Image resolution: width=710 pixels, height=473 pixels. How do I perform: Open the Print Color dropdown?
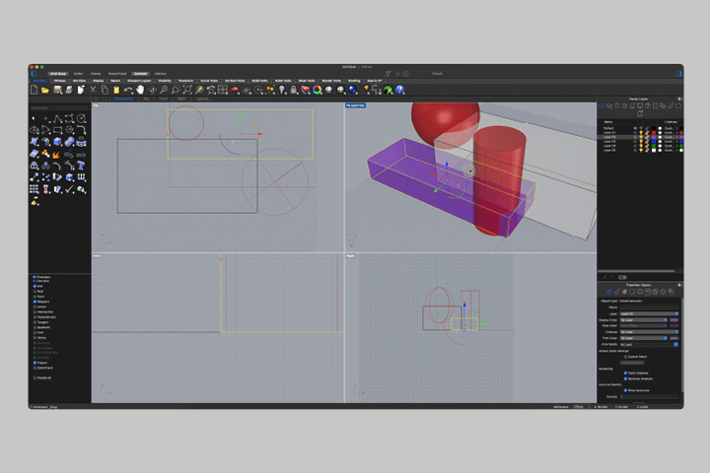643,338
